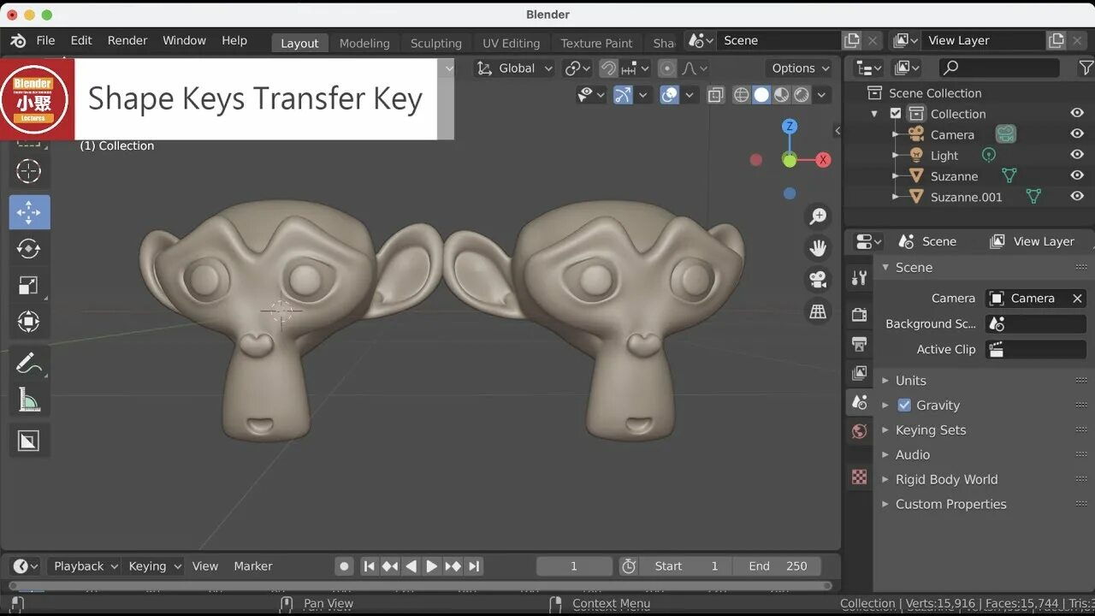
Task: Activate the Measure tool
Action: [29, 399]
